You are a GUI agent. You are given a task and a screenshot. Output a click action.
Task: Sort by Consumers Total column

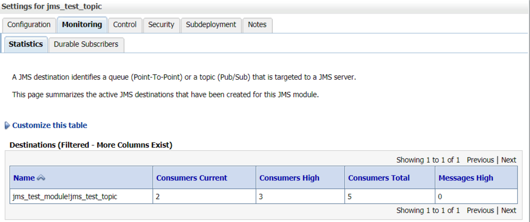[x=379, y=178]
